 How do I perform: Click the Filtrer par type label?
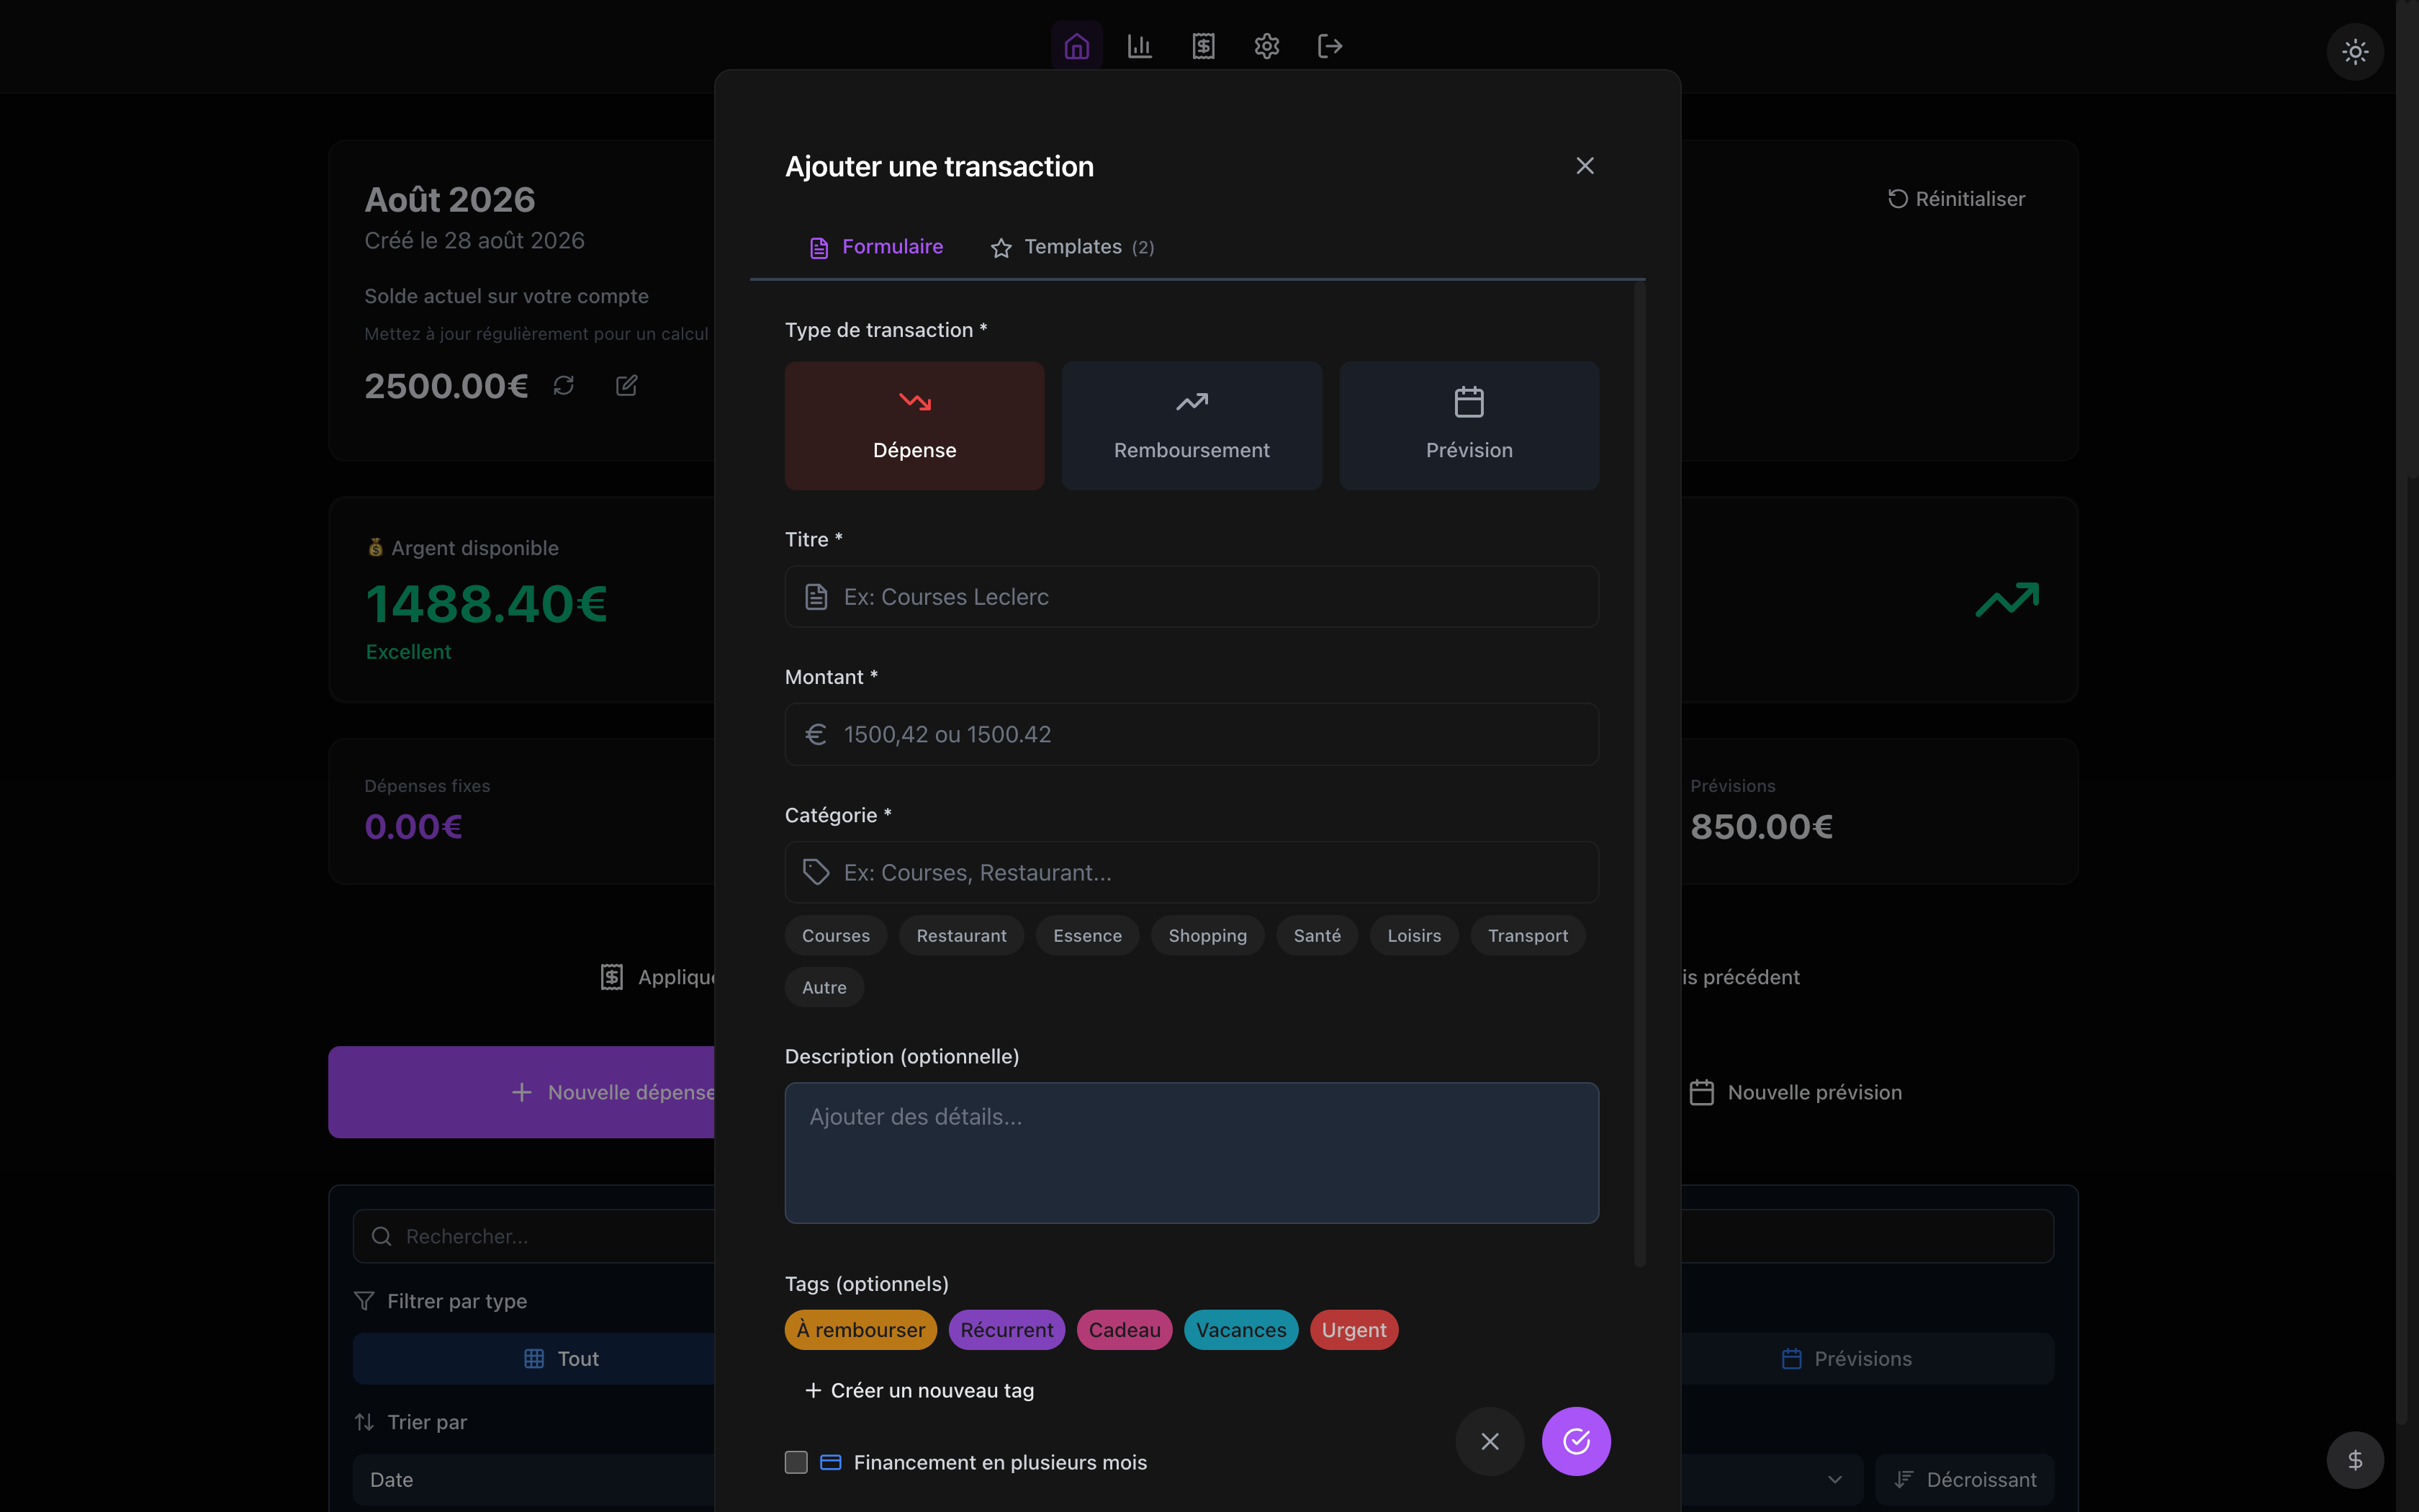pos(457,1301)
